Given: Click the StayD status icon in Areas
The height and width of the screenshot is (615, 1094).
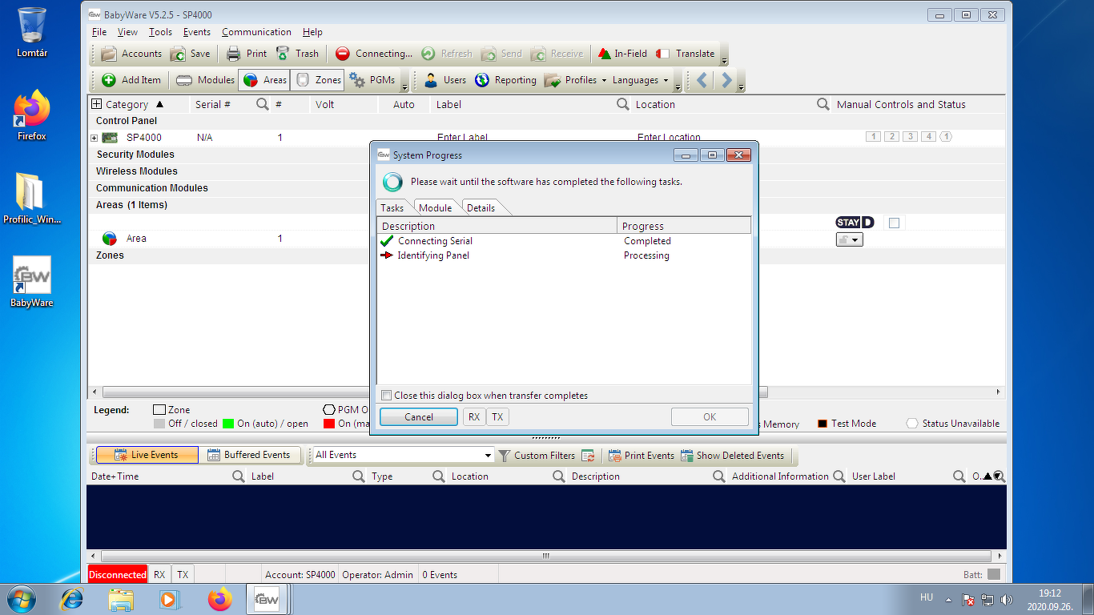Looking at the screenshot, I should point(855,223).
